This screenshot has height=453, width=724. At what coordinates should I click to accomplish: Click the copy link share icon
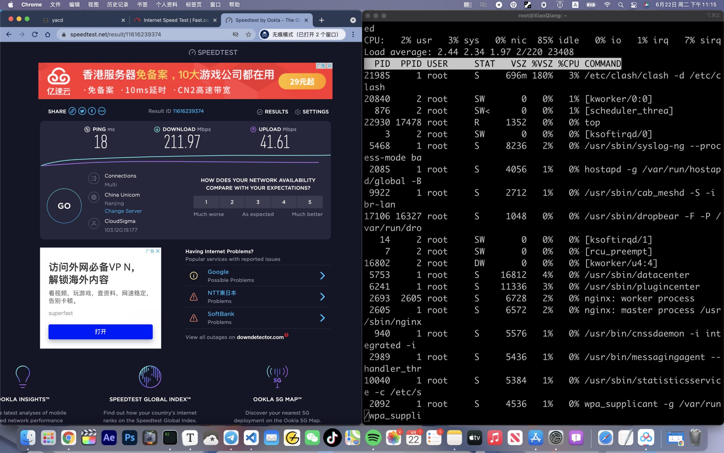(72, 111)
